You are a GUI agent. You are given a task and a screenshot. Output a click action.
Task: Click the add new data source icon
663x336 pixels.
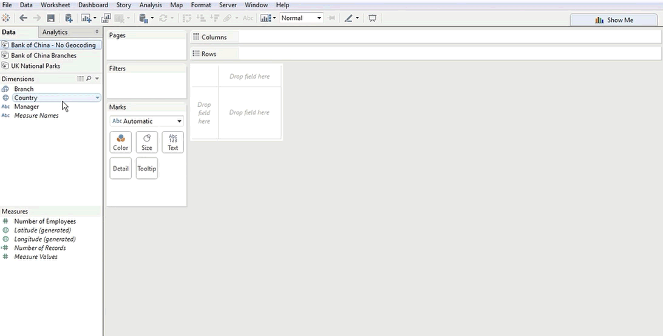69,18
